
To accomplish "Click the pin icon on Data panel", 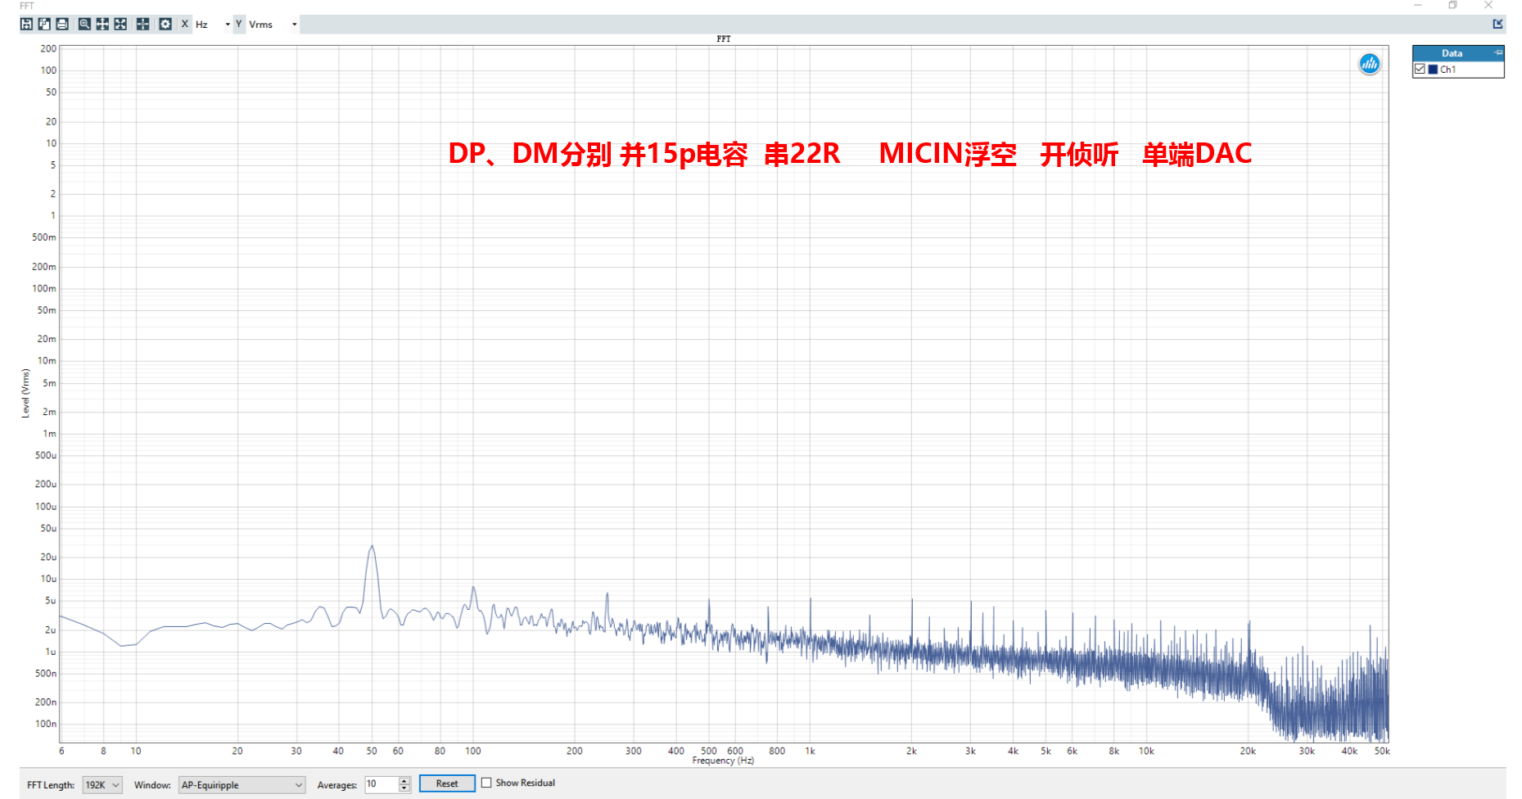I will point(1498,52).
